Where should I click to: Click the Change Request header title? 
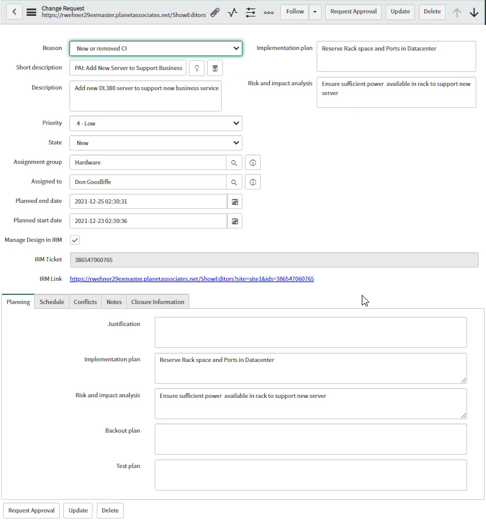tap(63, 9)
